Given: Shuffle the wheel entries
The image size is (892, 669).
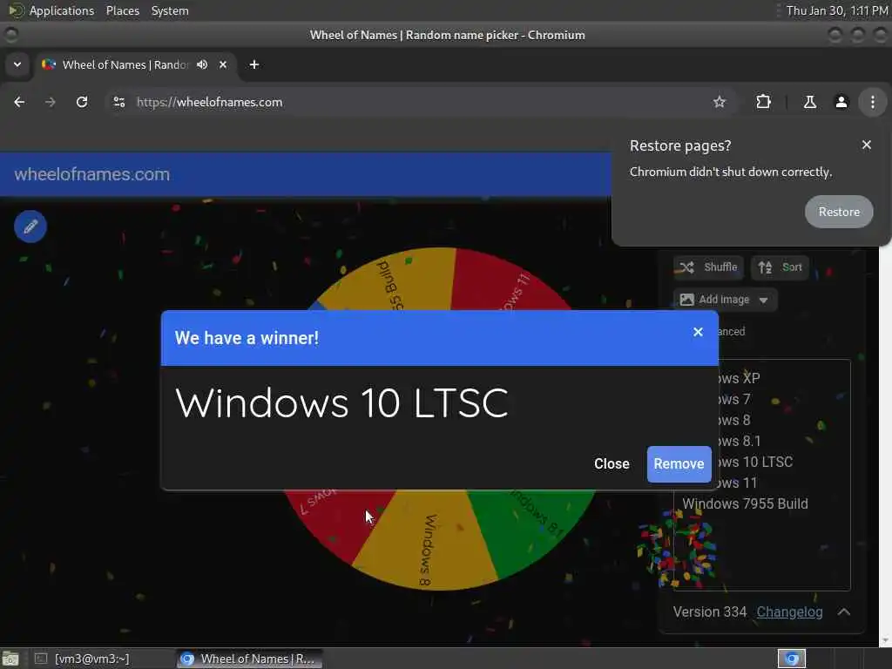Looking at the screenshot, I should click(709, 267).
